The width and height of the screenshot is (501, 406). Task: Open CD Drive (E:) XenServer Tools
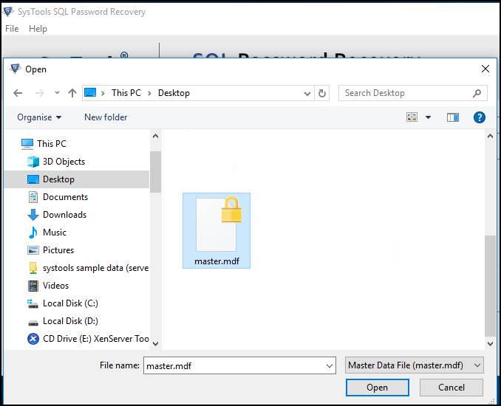tap(96, 339)
